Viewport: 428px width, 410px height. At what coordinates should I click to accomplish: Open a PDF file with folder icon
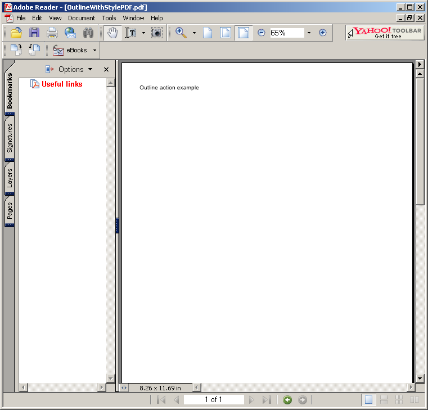[x=16, y=33]
